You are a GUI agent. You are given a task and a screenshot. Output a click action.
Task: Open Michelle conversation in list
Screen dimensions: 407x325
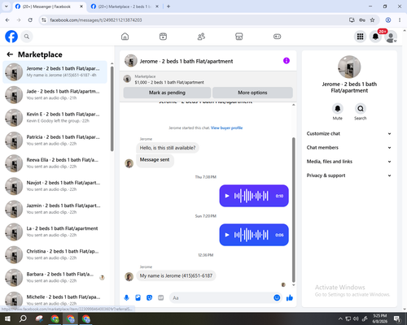[55, 299]
